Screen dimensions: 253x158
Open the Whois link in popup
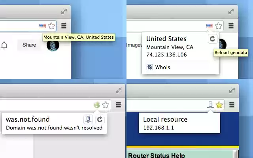pyautogui.click(x=162, y=67)
